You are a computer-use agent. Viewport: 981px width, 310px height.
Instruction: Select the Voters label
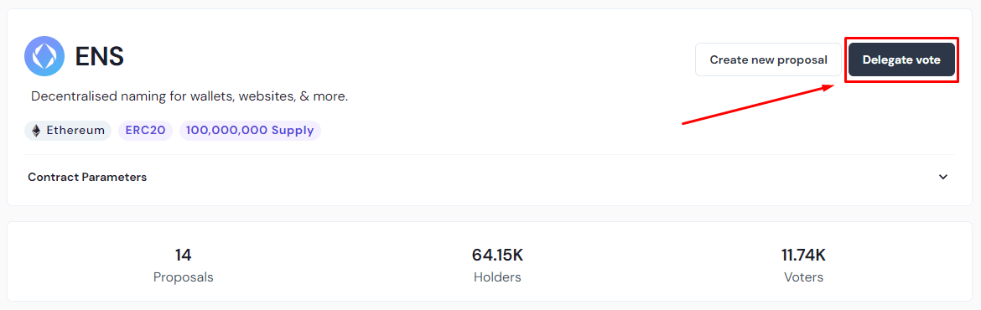point(803,276)
